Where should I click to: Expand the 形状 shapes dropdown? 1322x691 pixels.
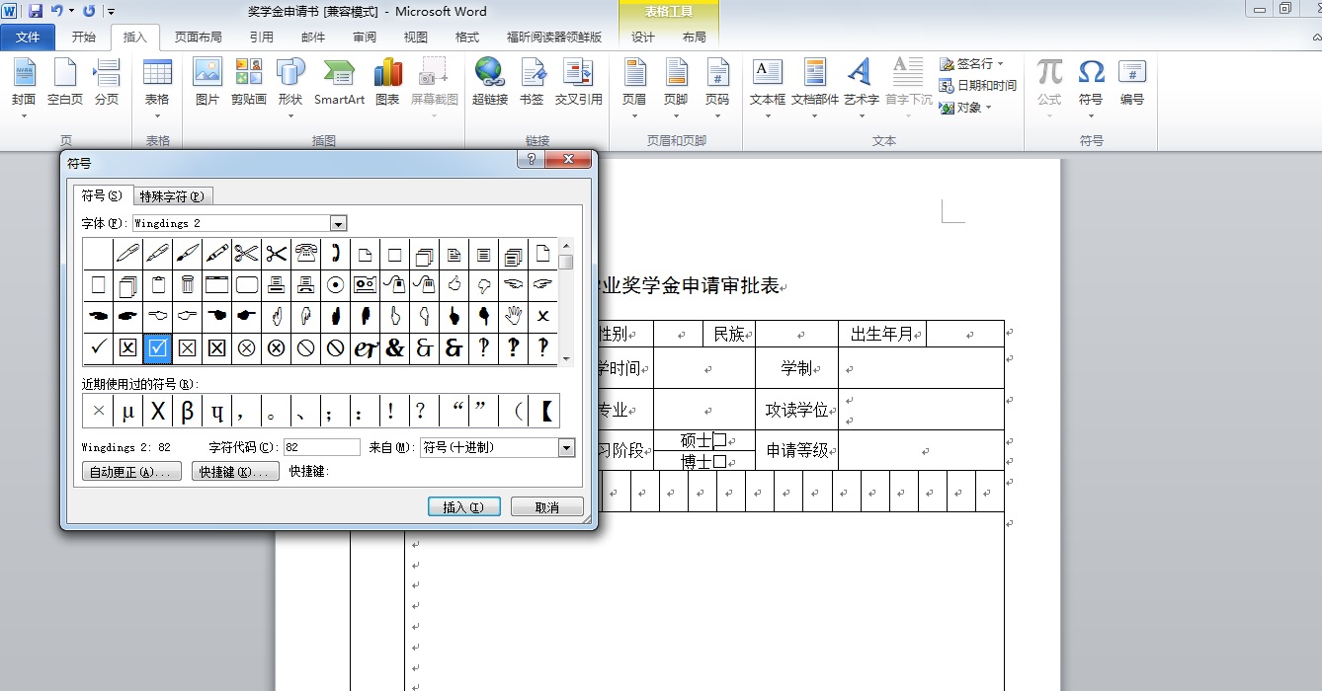point(290,116)
